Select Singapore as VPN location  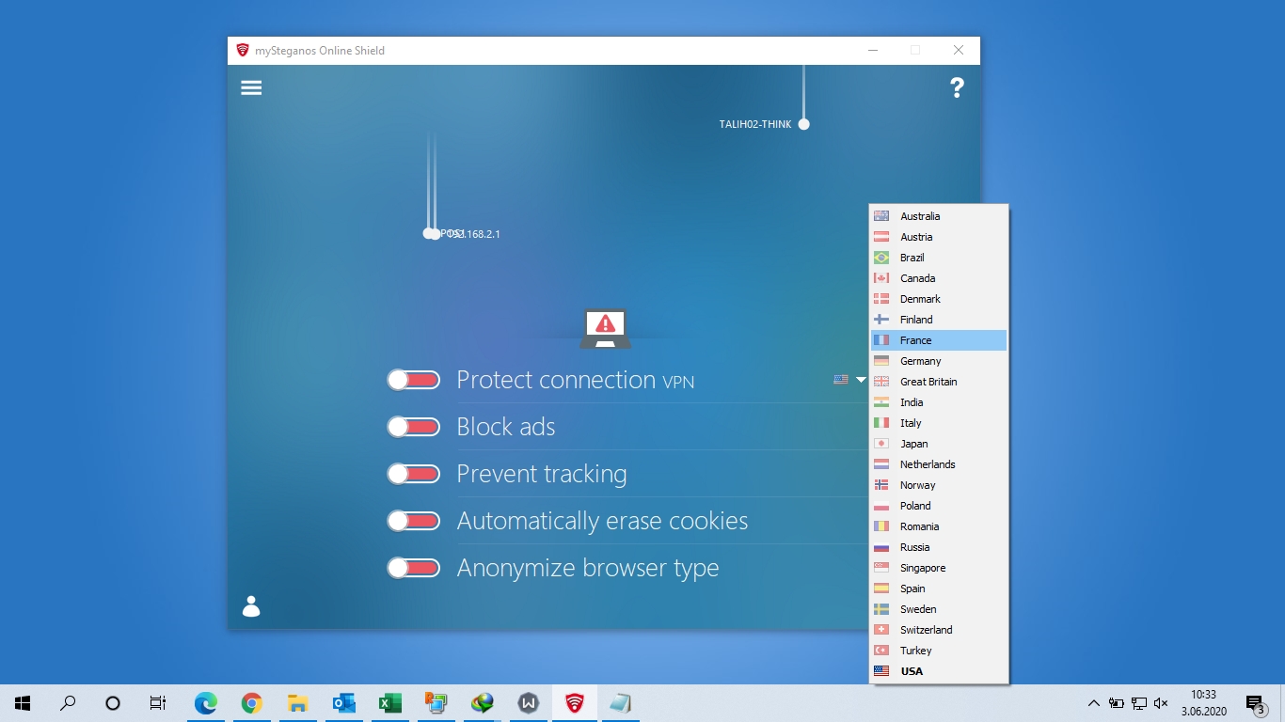pyautogui.click(x=939, y=568)
